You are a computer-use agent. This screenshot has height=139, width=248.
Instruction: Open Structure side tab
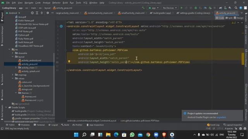[2, 80]
